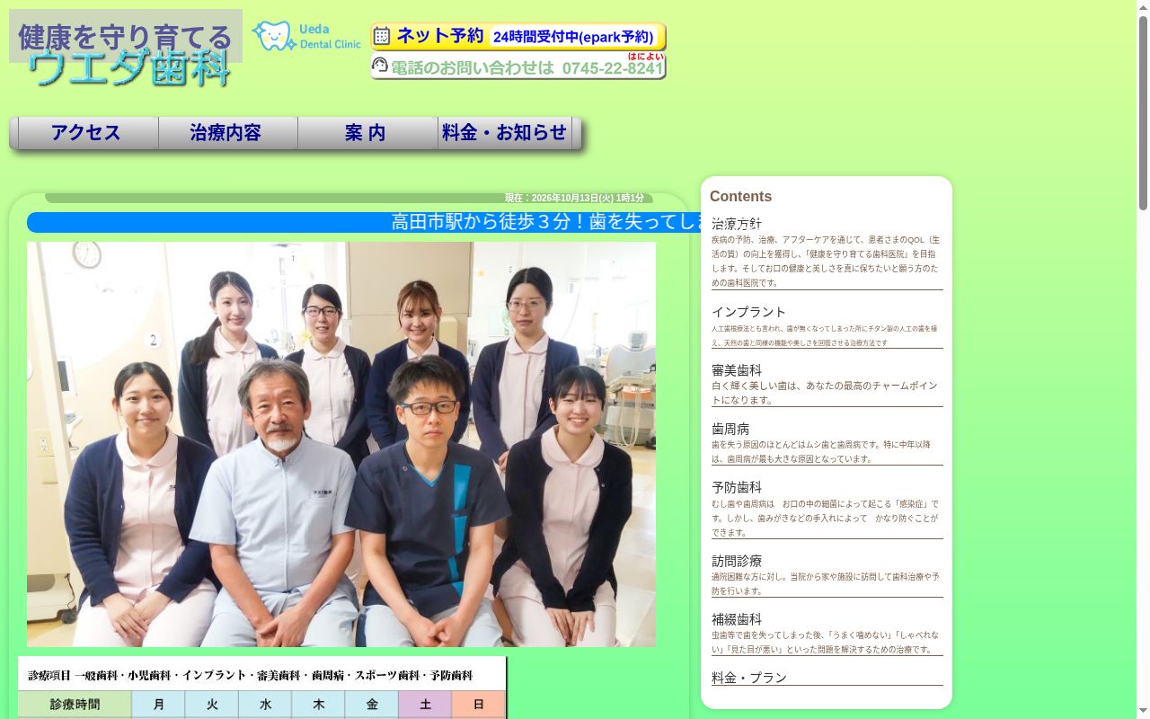Viewport: 1150px width, 719px height.
Task: Open the アクセス menu item
Action: click(x=88, y=133)
